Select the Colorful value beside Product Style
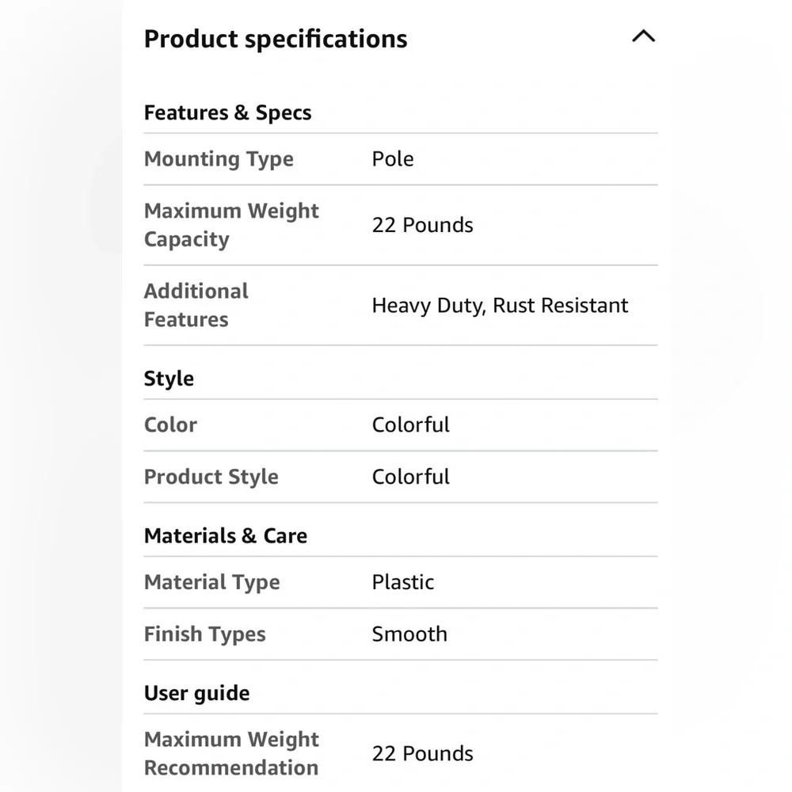 [410, 477]
